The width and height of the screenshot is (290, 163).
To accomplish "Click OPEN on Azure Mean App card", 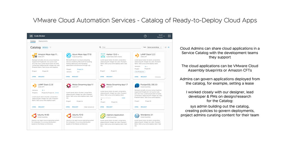I will point(68,77).
